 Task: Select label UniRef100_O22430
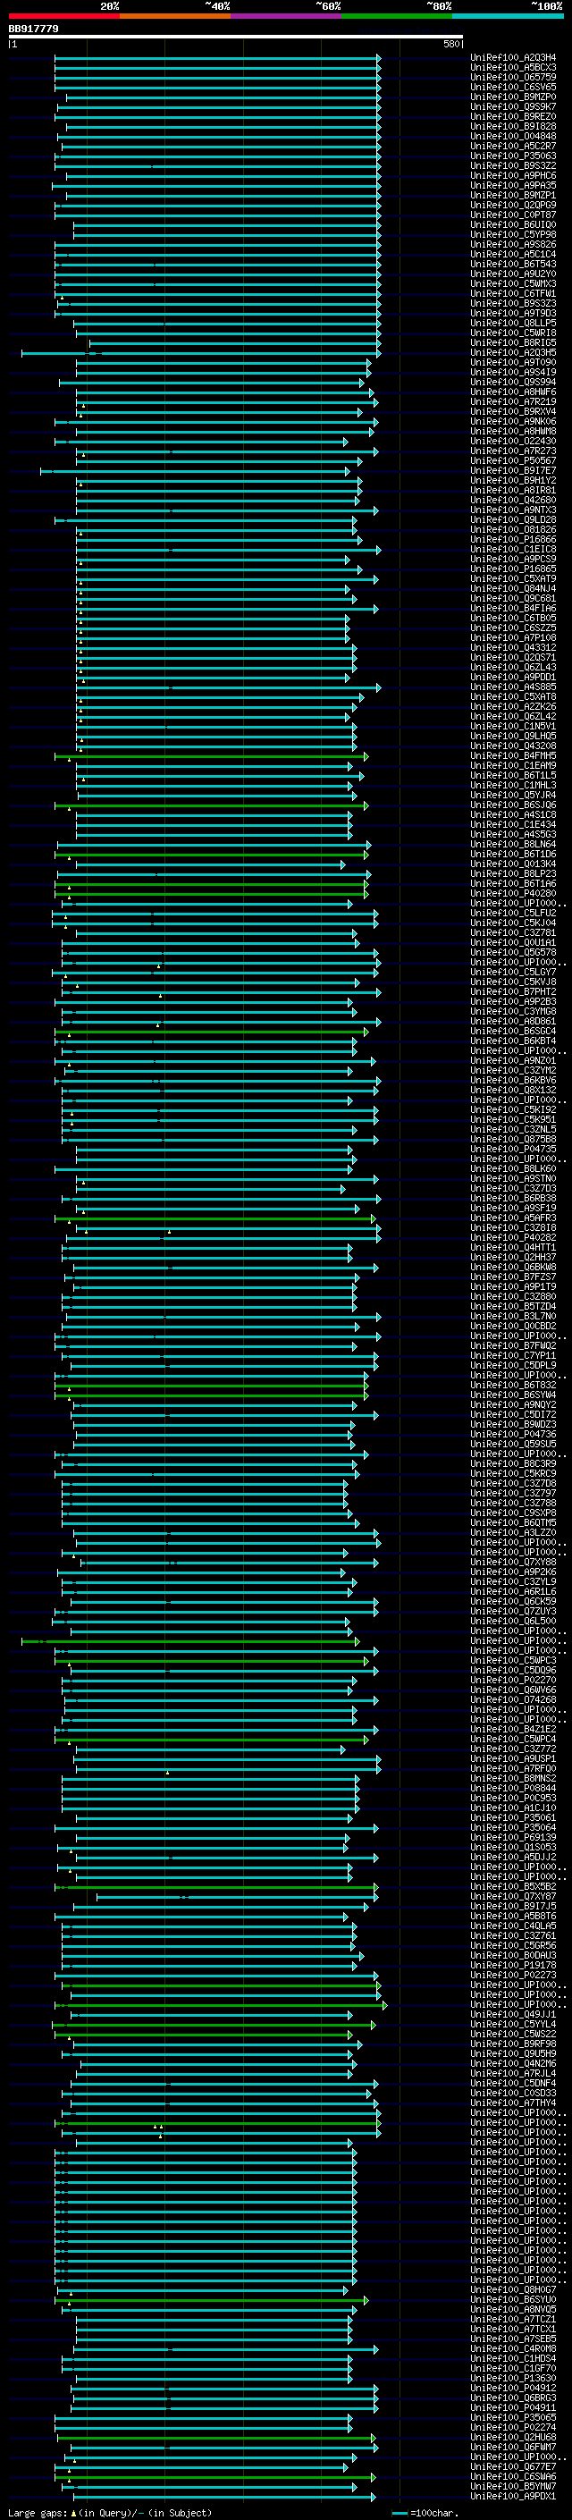(513, 442)
